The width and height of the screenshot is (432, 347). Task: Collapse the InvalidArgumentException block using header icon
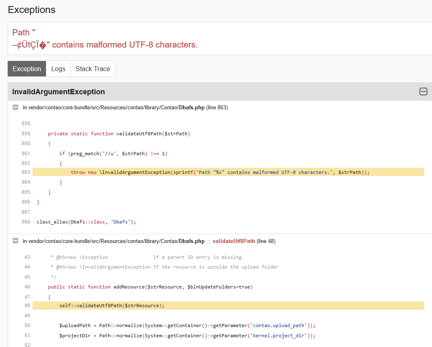[x=423, y=92]
